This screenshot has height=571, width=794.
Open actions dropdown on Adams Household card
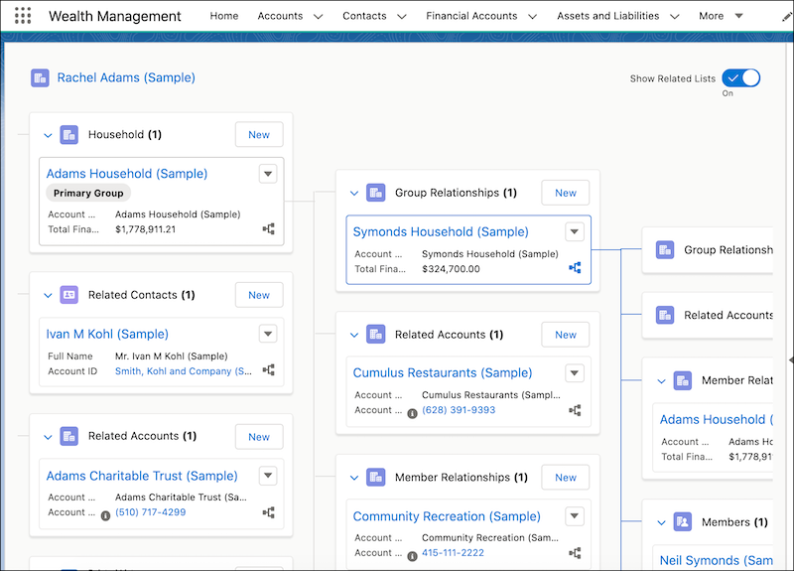pyautogui.click(x=268, y=174)
